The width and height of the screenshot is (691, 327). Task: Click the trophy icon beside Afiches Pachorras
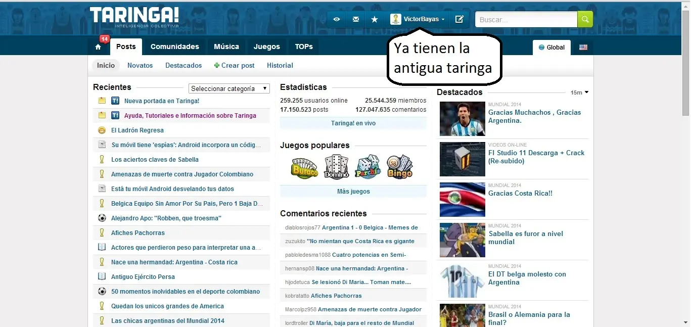tap(102, 232)
